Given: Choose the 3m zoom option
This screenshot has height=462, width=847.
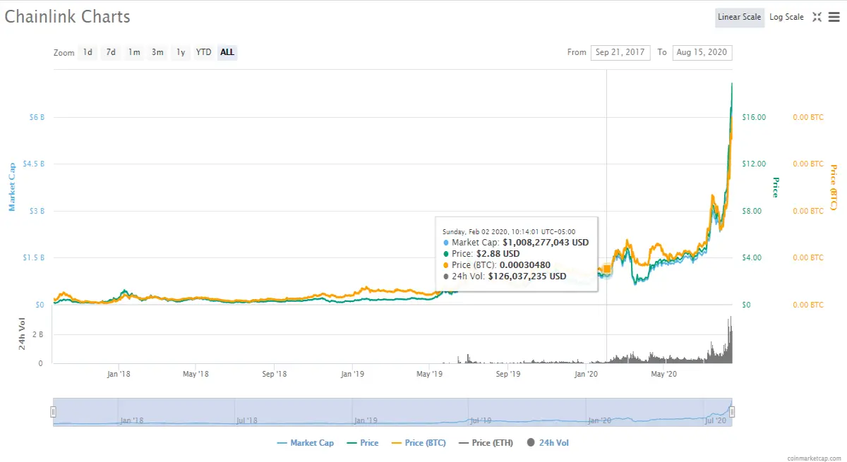Looking at the screenshot, I should pyautogui.click(x=157, y=52).
